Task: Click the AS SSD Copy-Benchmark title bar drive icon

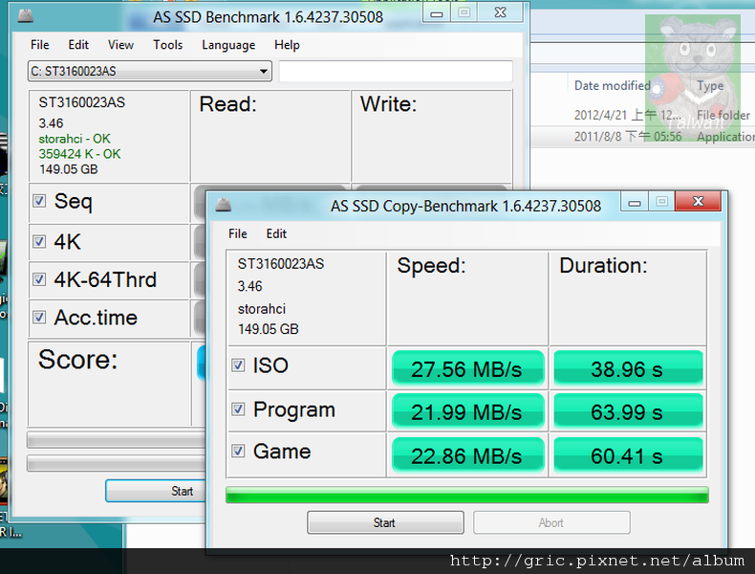Action: pos(223,205)
